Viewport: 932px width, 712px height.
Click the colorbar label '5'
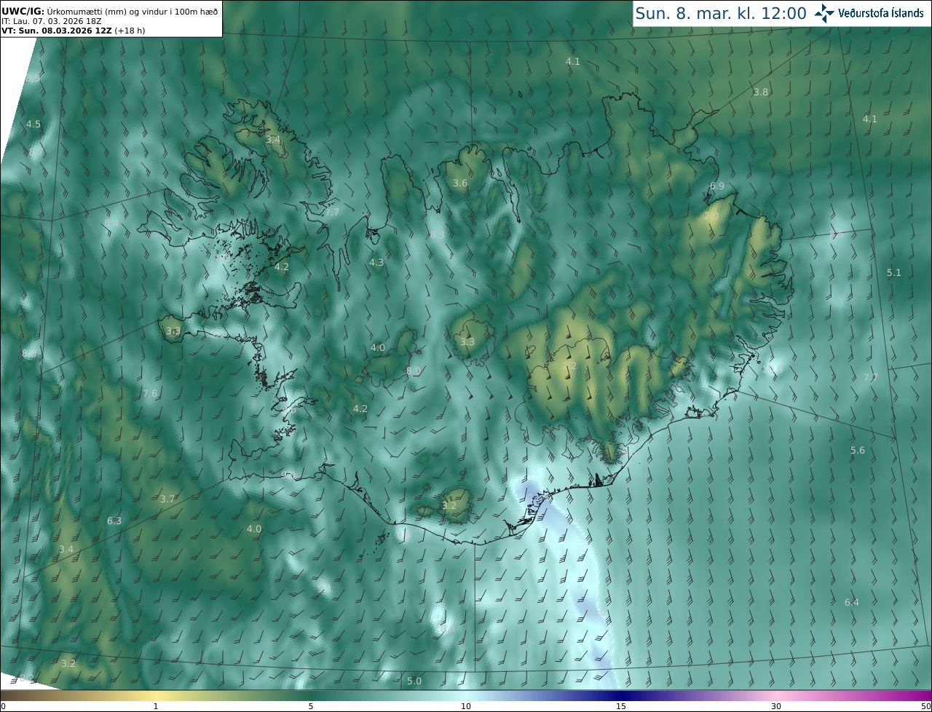point(311,706)
